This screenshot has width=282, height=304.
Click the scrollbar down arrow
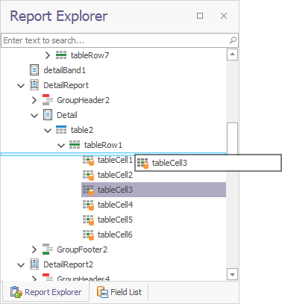click(x=232, y=274)
